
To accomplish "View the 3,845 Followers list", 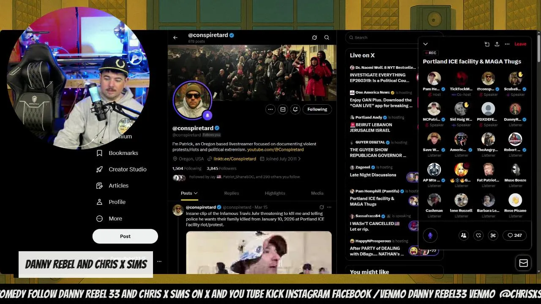I will (x=221, y=168).
